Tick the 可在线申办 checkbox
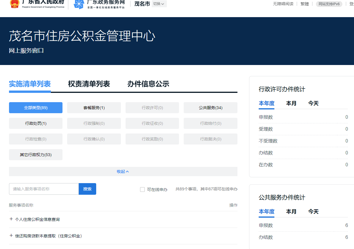This screenshot has height=249, width=354. pyautogui.click(x=142, y=190)
